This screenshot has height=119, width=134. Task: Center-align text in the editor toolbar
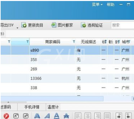tap(88, 116)
